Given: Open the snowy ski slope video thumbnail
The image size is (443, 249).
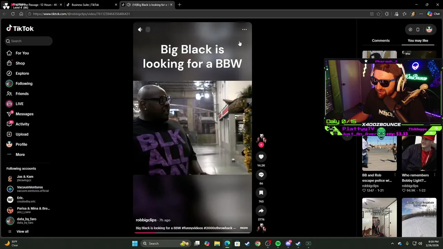Looking at the screenshot, I should pos(419,217).
